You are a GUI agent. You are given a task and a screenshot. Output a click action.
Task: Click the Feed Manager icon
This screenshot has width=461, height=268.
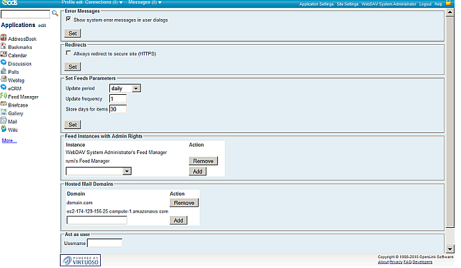pyautogui.click(x=4, y=96)
